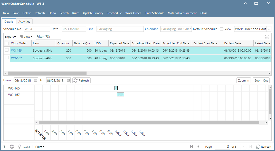The height and width of the screenshot is (151, 275).
Task: Expand the View combo box arrow
Action: (x=269, y=29)
